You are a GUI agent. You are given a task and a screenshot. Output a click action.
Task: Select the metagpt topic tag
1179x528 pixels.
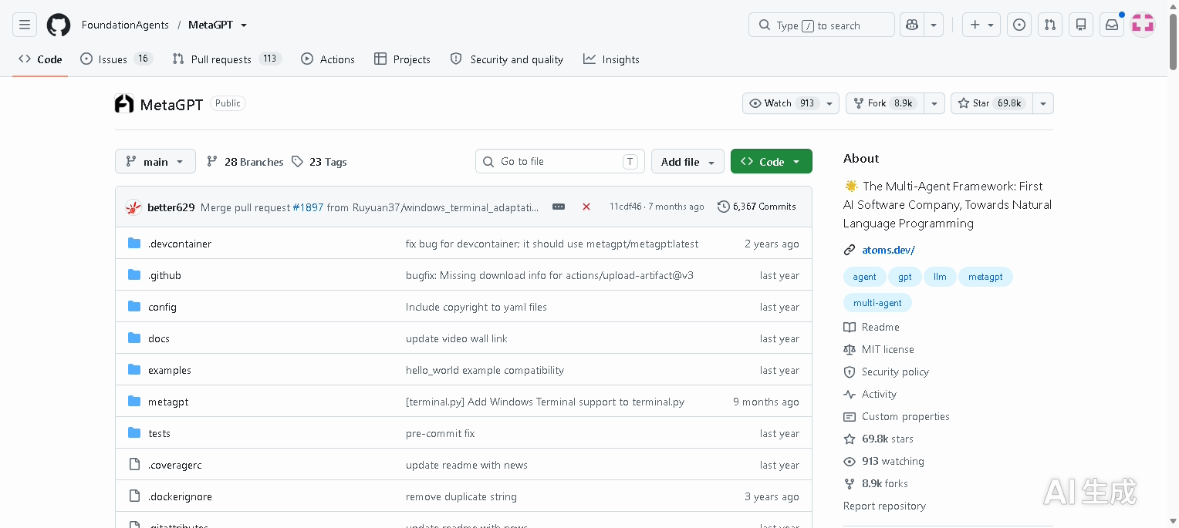tap(985, 277)
